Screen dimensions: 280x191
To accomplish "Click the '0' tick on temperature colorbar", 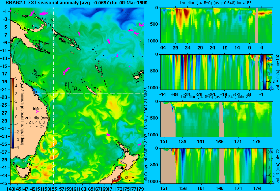I will [16, 117].
